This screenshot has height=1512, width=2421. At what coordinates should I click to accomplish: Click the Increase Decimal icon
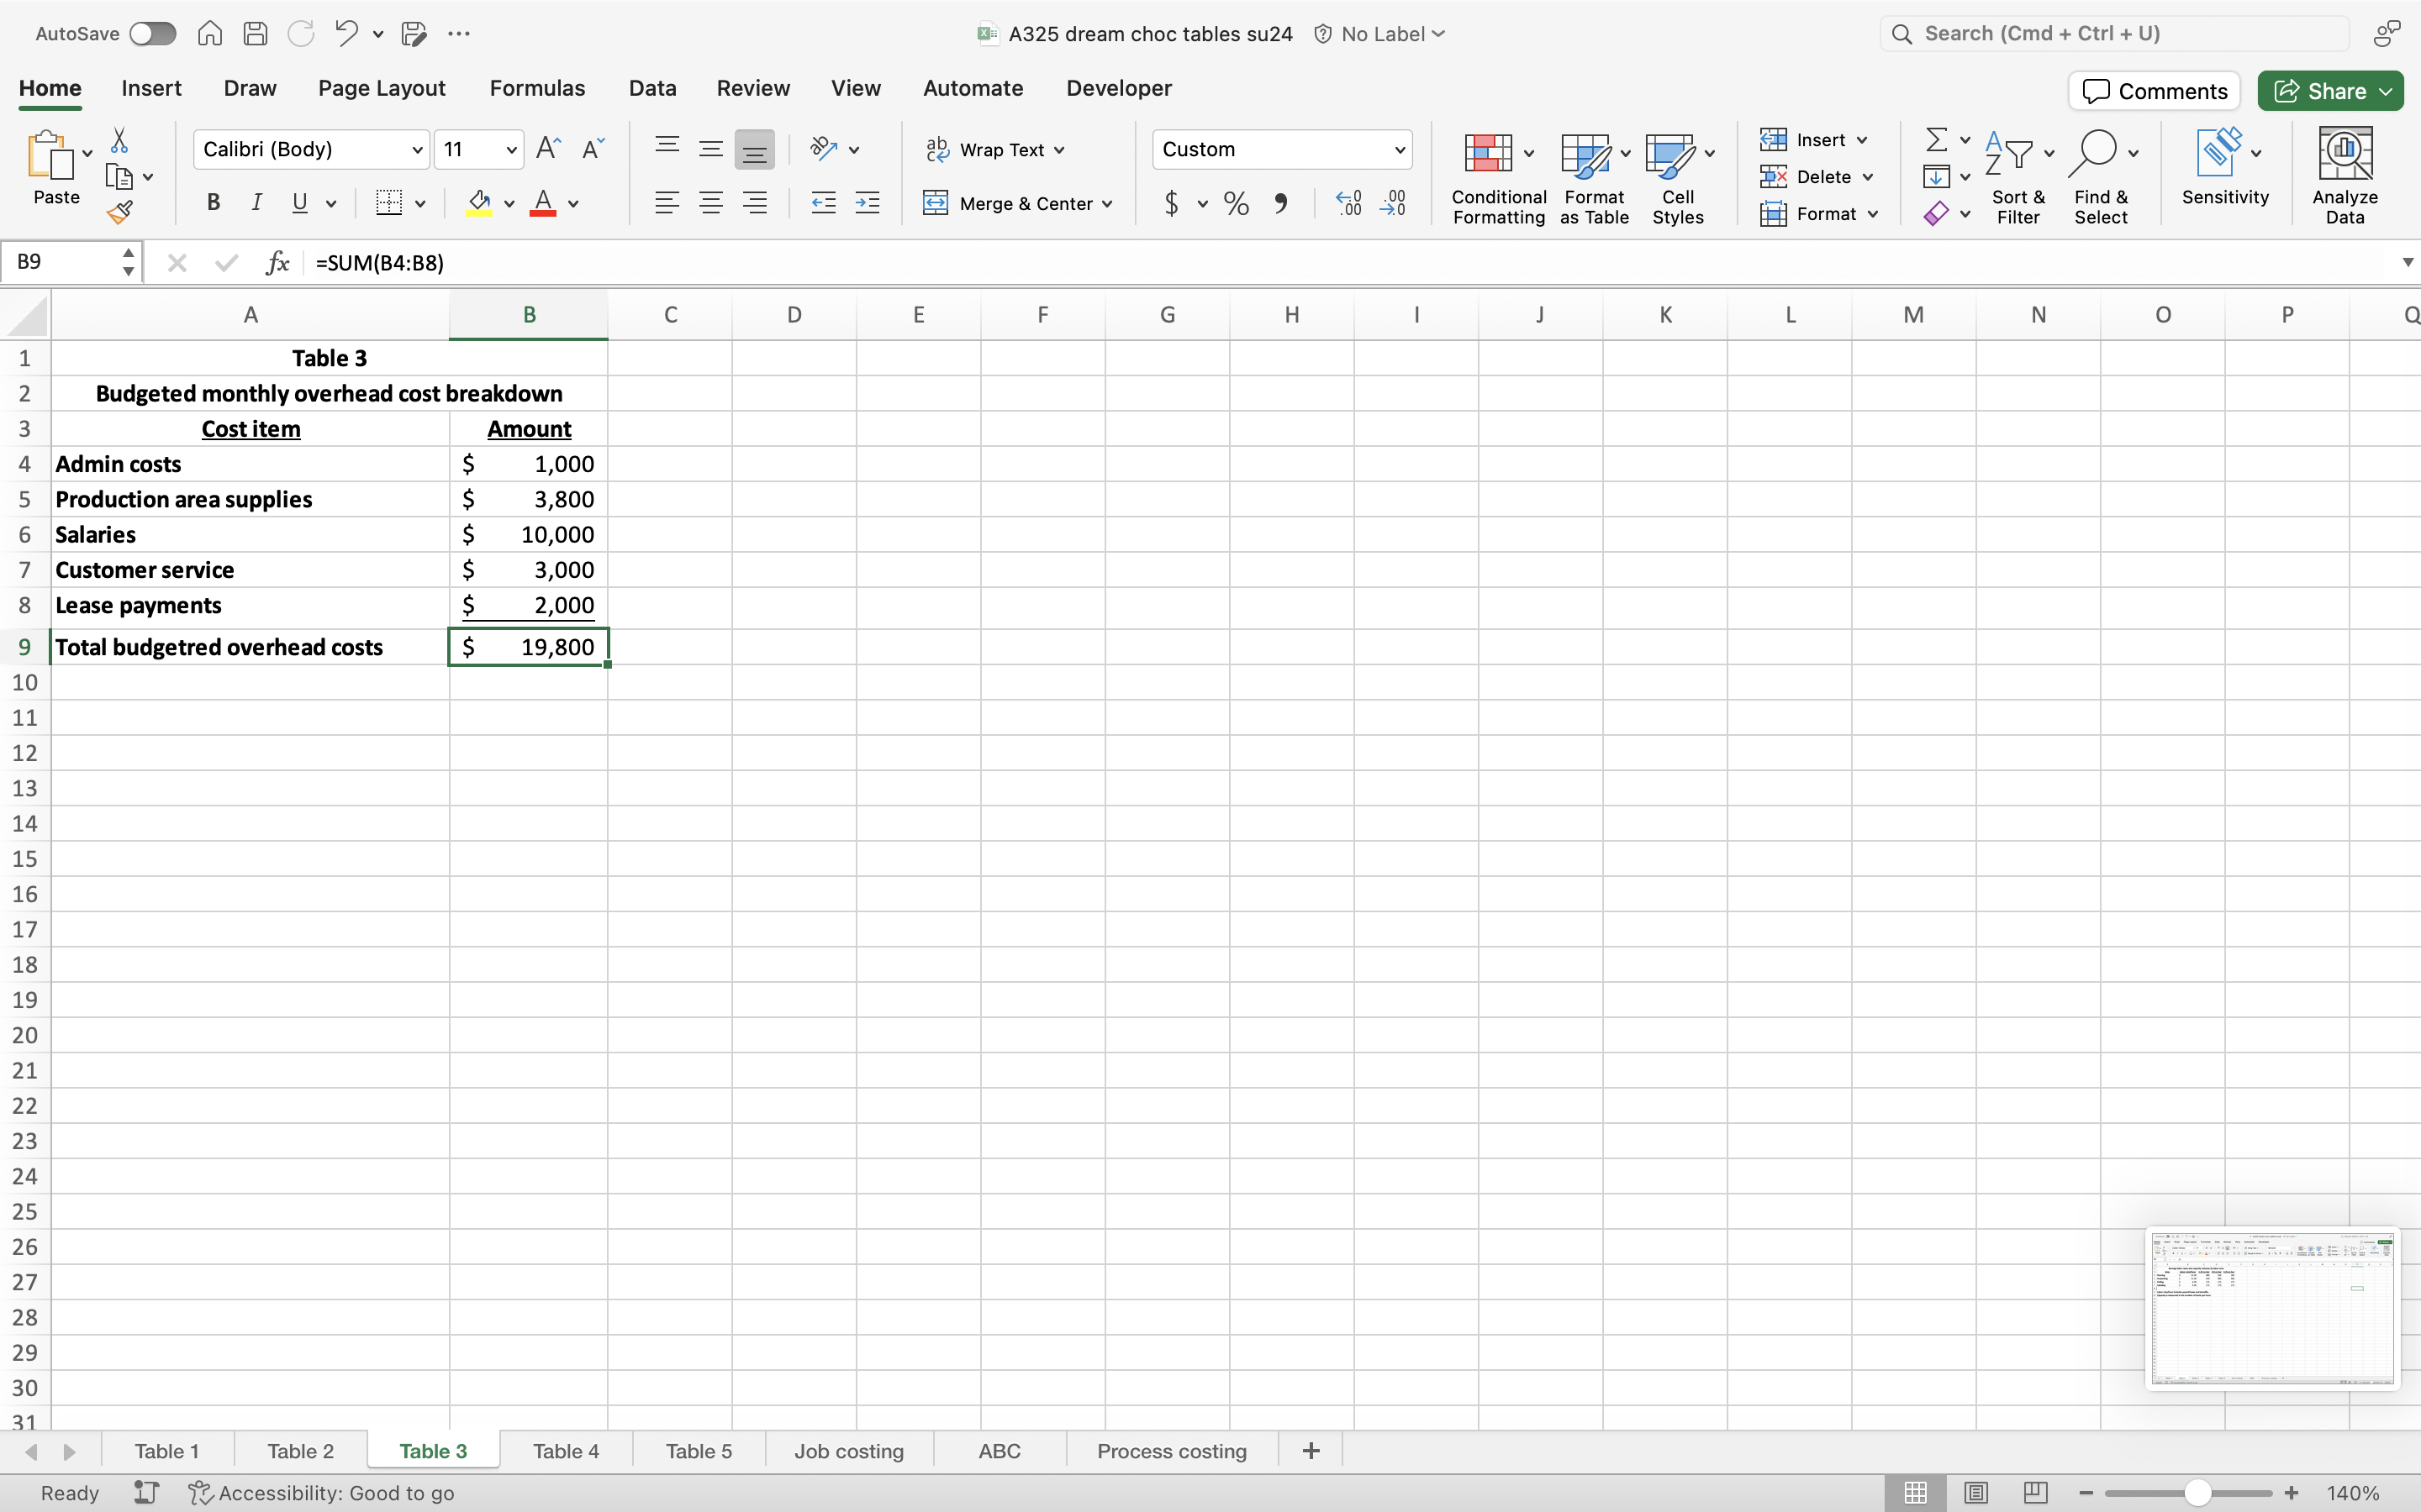(1348, 204)
